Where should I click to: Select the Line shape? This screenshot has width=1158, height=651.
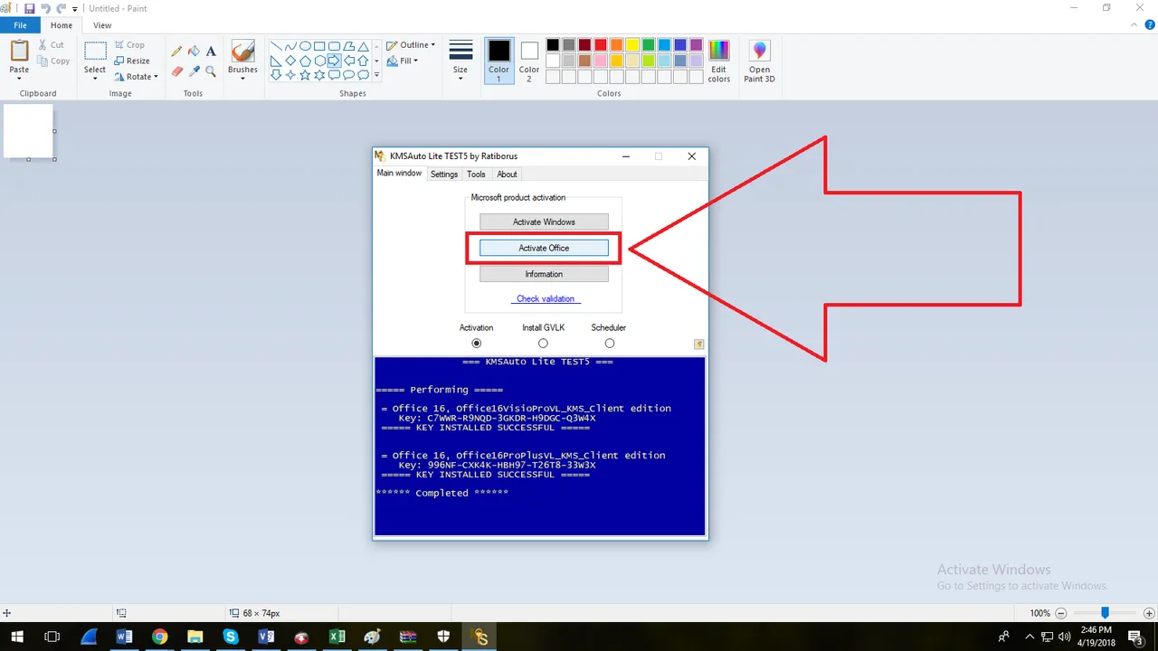click(277, 46)
